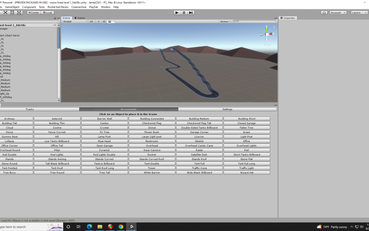Image resolution: width=369 pixels, height=231 pixels.
Task: Click the Wizard Hat button
Action: (x=247, y=173)
